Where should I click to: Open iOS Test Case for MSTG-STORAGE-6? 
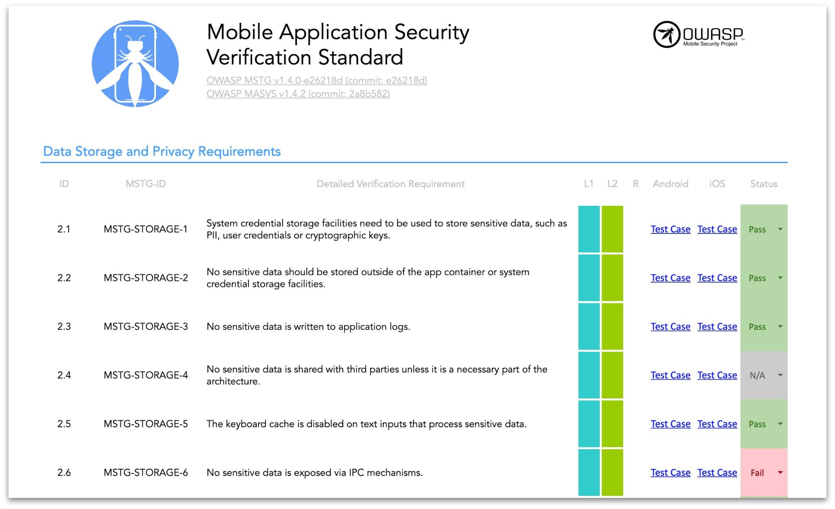[717, 472]
